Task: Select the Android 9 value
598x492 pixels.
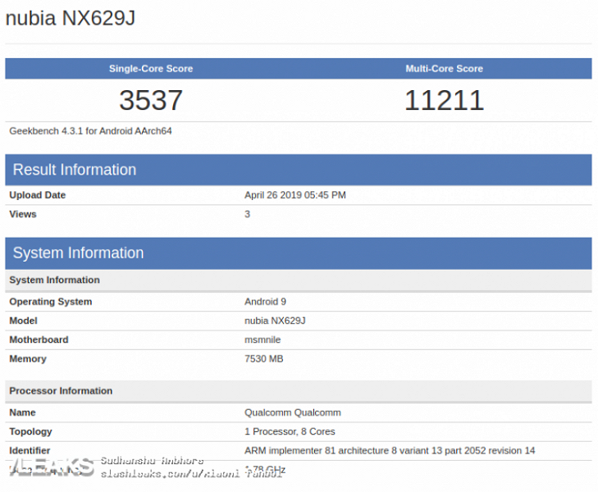Action: click(x=265, y=302)
